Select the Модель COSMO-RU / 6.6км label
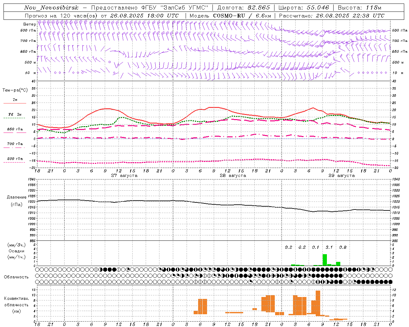This screenshot has height=327, width=409. (230, 16)
